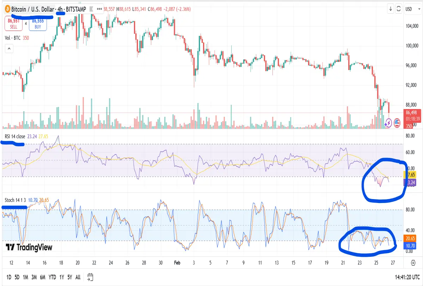Click the 20.65 Stoch value label on axis
Image resolution: width=423 pixels, height=286 pixels.
(410, 238)
